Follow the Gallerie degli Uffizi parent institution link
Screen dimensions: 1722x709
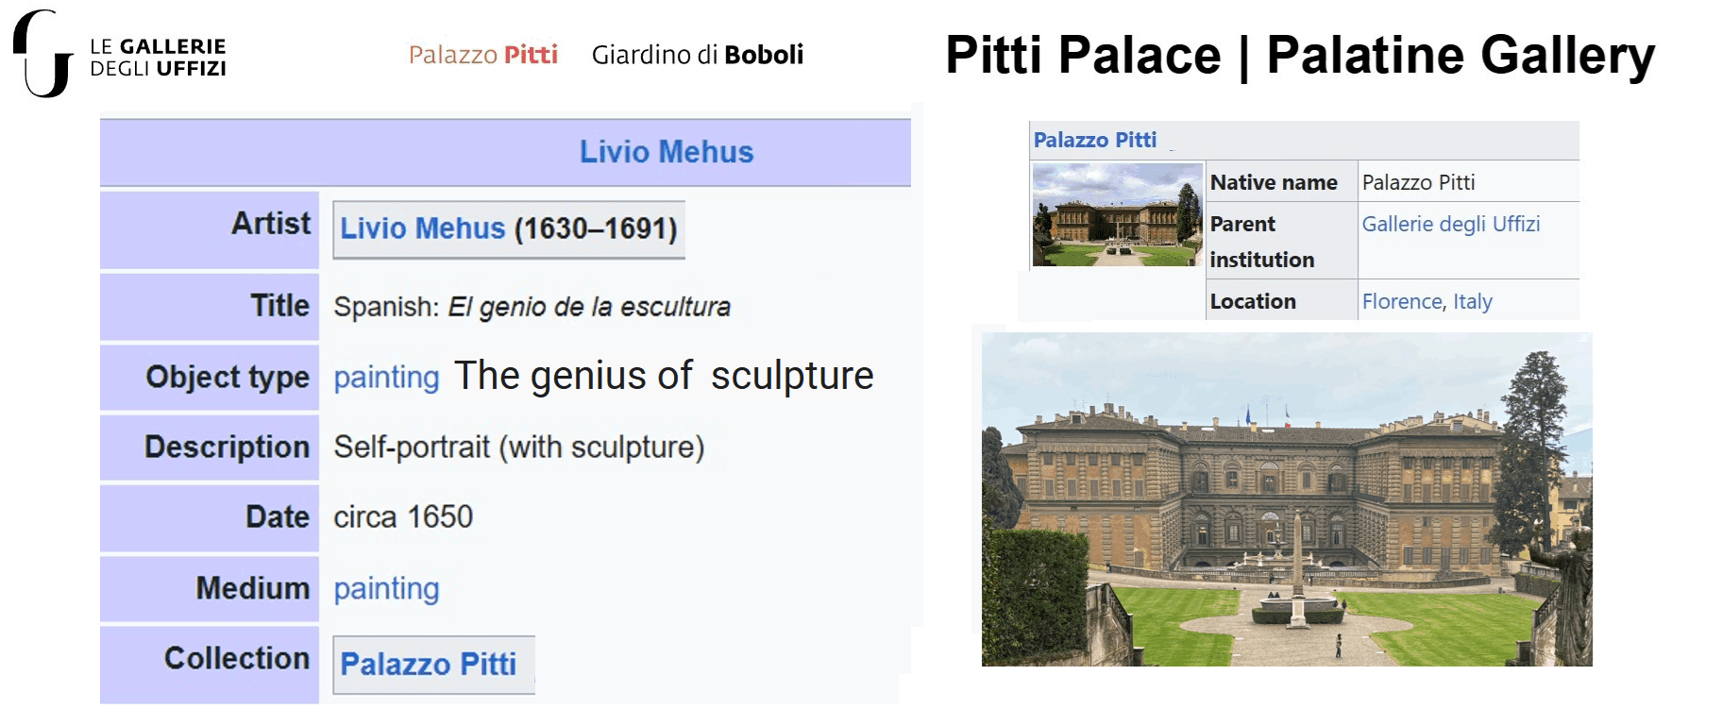(x=1450, y=224)
